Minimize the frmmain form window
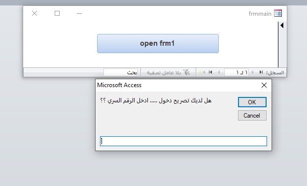This screenshot has width=307, height=186. point(79,13)
